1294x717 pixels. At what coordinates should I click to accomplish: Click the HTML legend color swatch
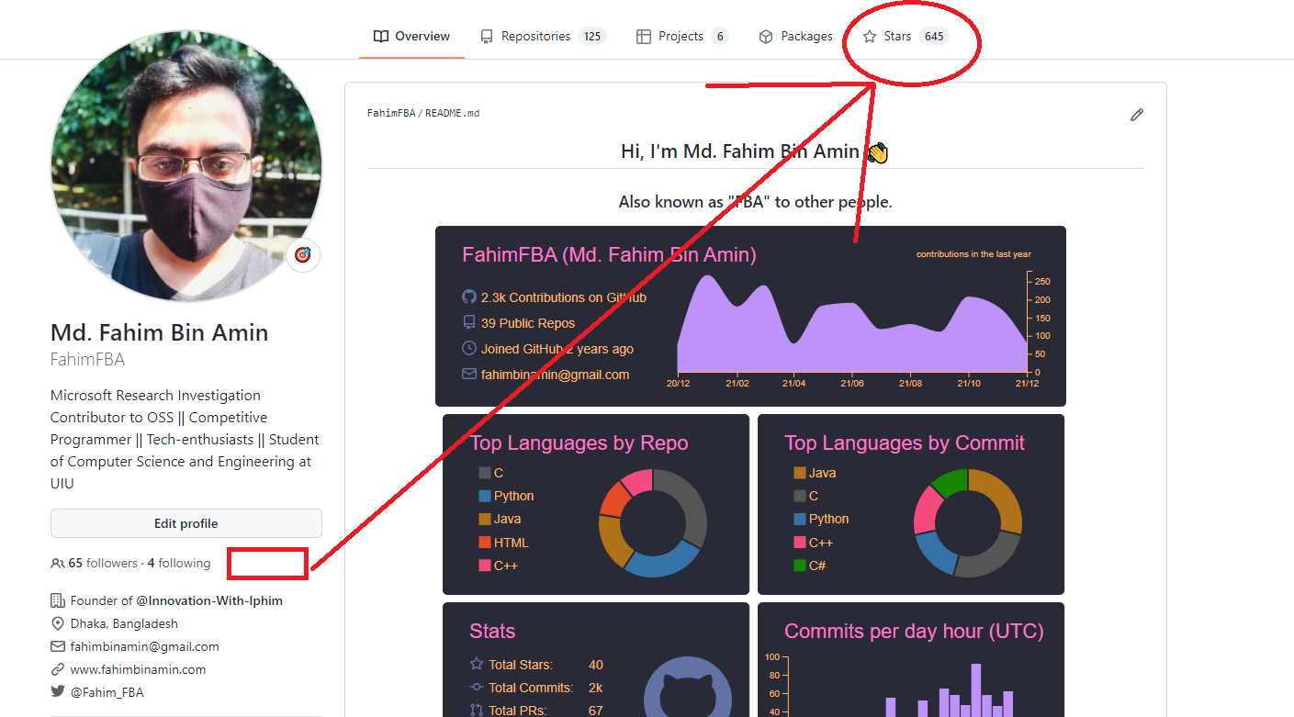click(x=485, y=543)
